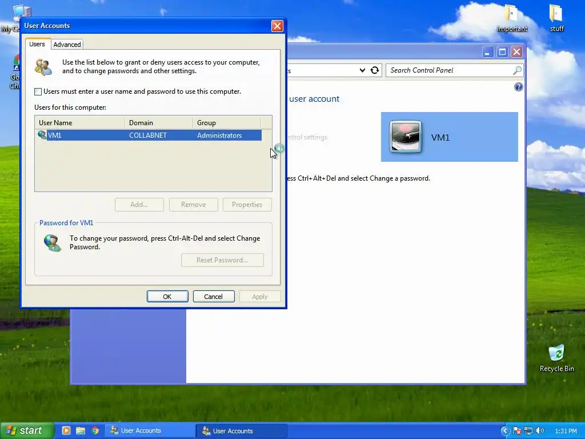Click network tray icon
The image size is (585, 439).
(x=528, y=431)
